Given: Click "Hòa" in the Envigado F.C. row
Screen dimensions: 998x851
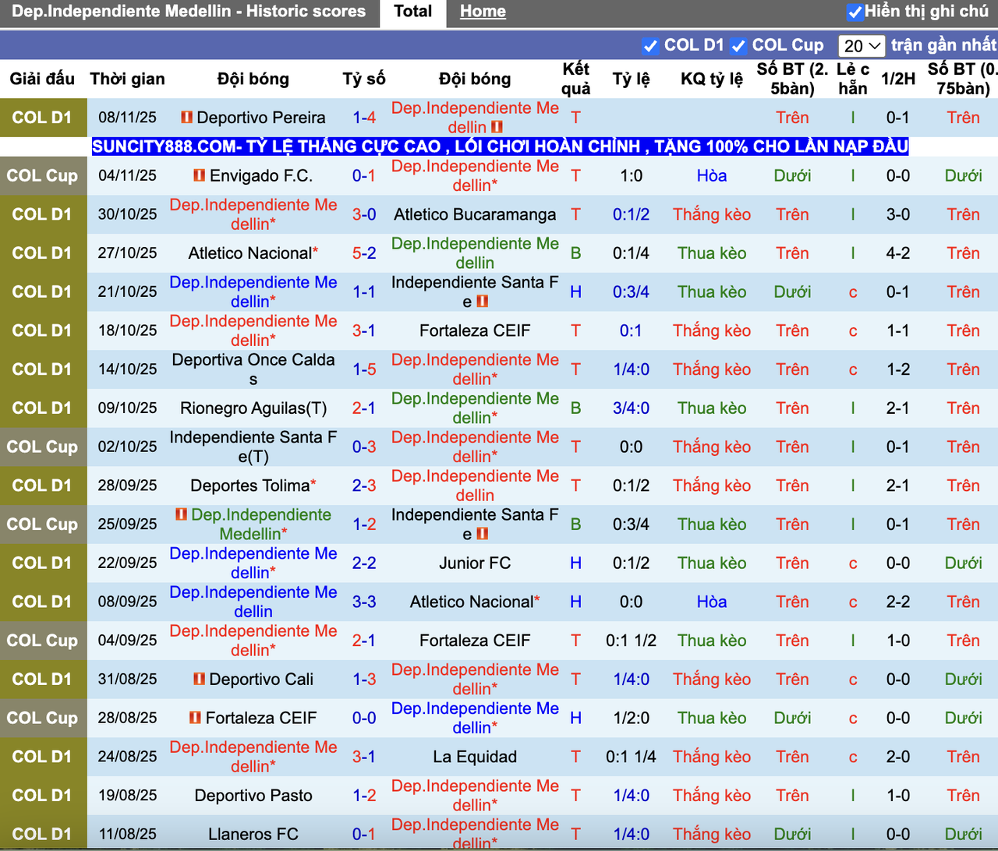Looking at the screenshot, I should point(712,175).
